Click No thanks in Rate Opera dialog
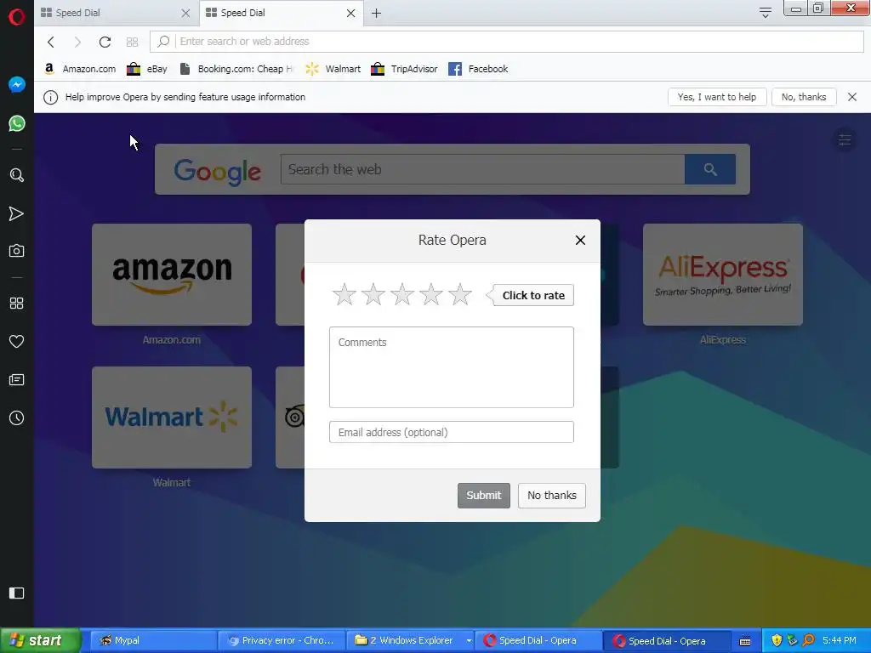The image size is (871, 653). tap(551, 496)
